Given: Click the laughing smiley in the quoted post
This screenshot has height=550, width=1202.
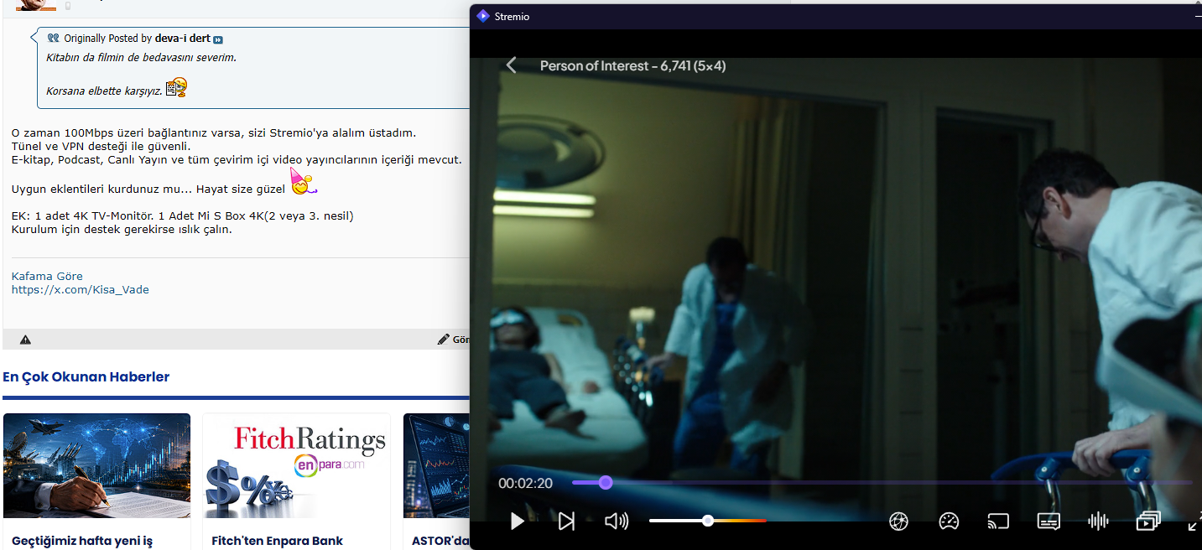Looking at the screenshot, I should pyautogui.click(x=176, y=87).
